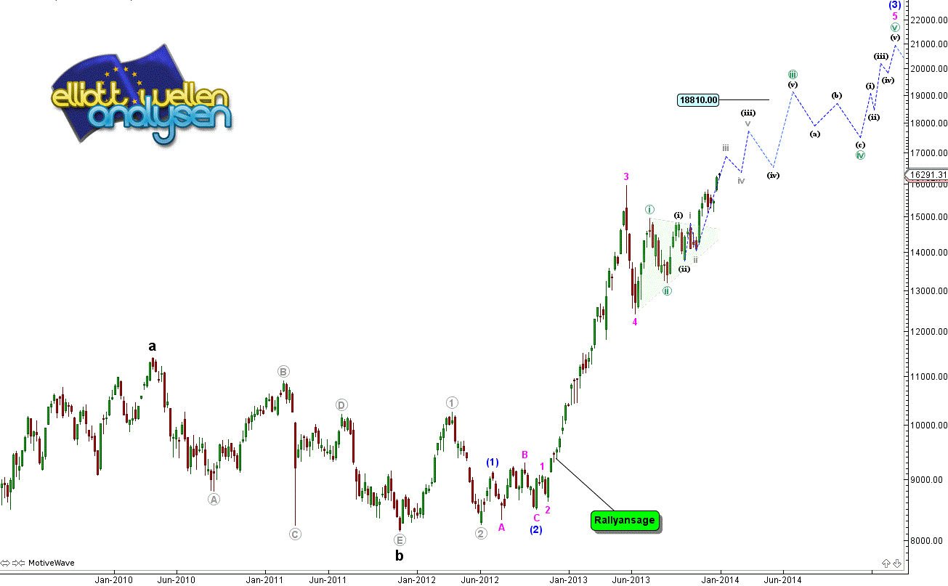Click Jan-2013 on the time axis
The width and height of the screenshot is (948, 586).
(x=568, y=579)
